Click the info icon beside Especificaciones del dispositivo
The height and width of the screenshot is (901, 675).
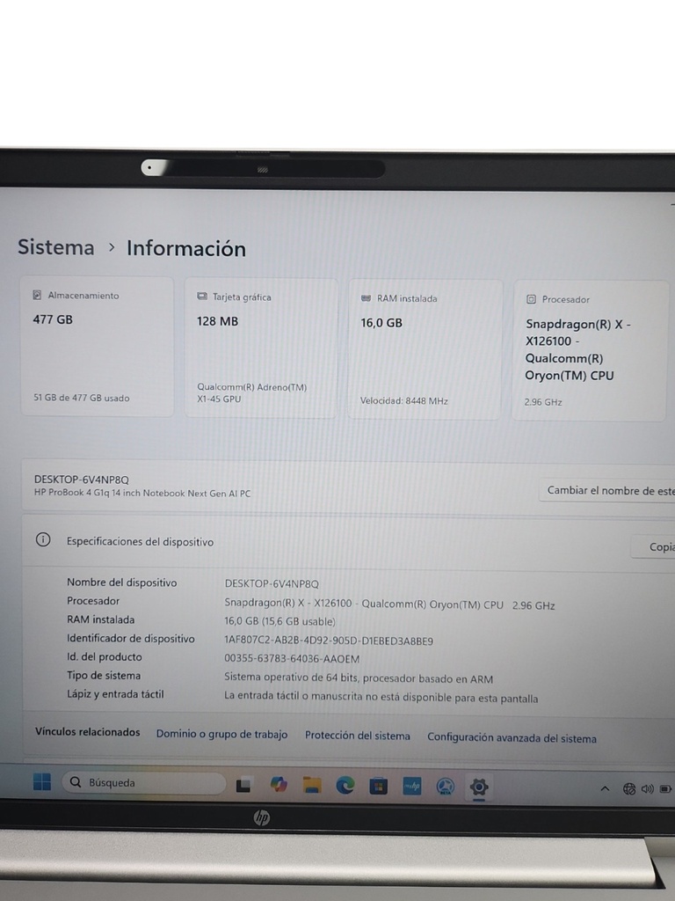click(x=43, y=539)
